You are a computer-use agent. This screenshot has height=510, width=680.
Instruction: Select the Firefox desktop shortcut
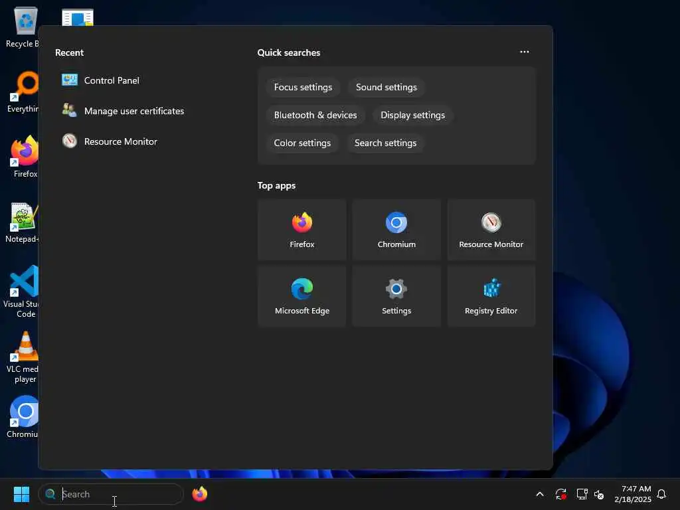coord(25,157)
